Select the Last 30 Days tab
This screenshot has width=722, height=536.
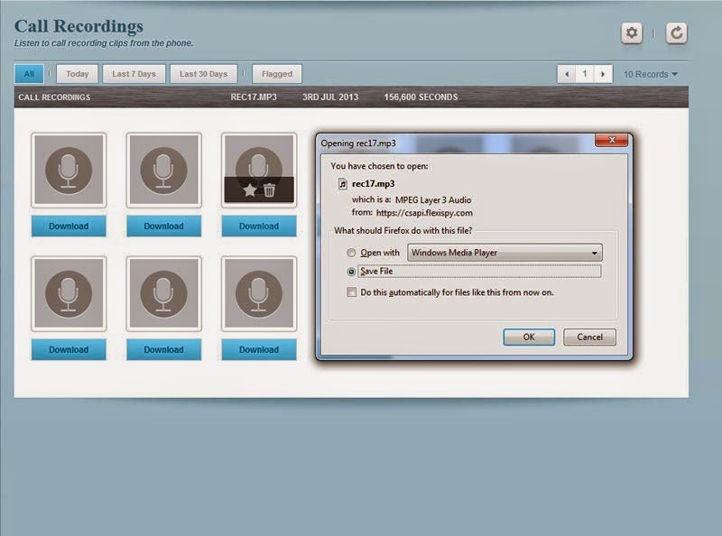coord(204,74)
